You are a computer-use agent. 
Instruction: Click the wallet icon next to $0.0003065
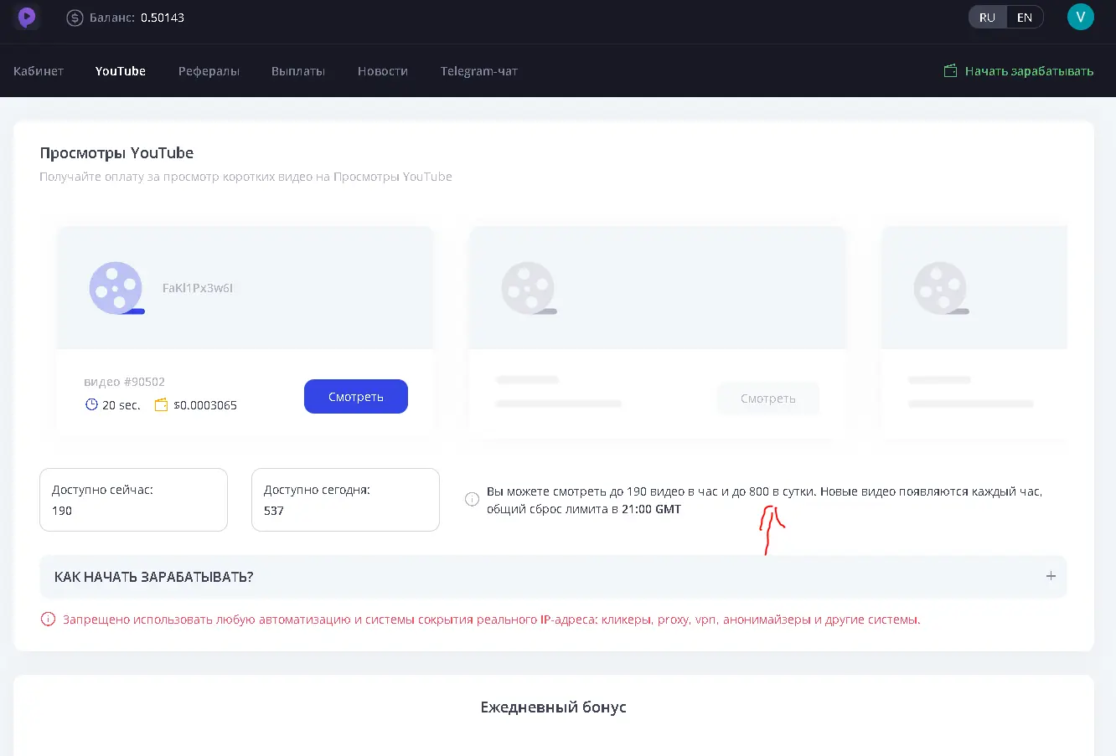coord(162,405)
